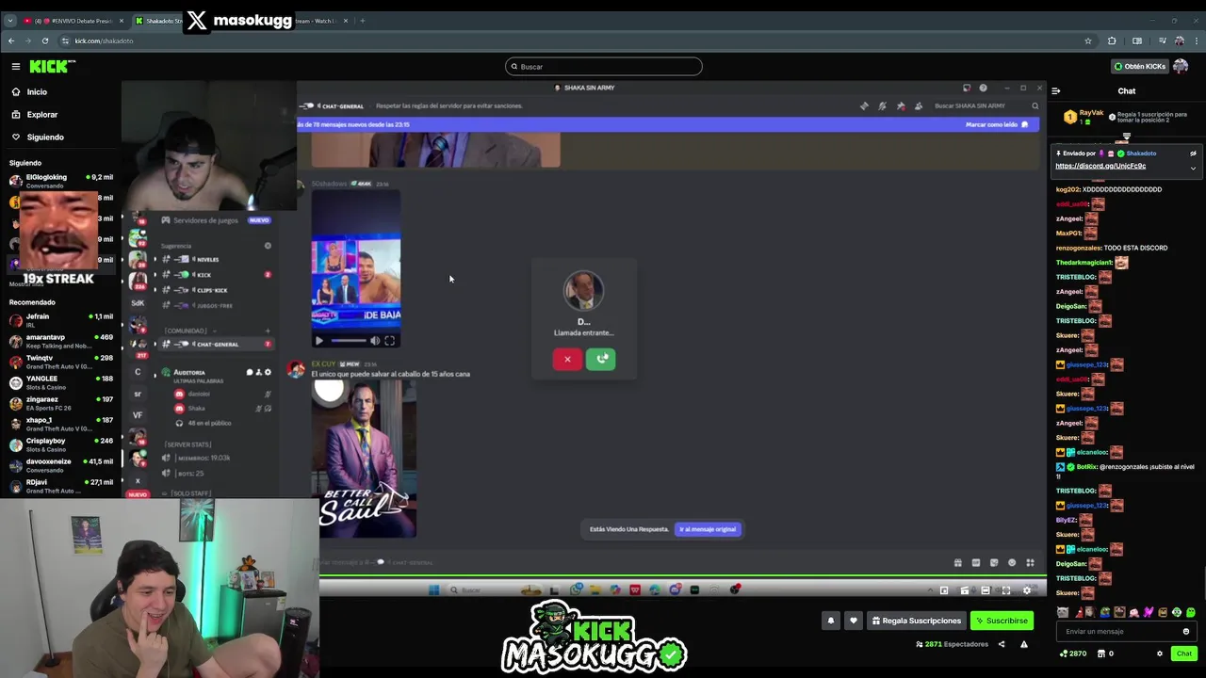Share the stream using the share icon
1206x678 pixels.
pos(1002,644)
